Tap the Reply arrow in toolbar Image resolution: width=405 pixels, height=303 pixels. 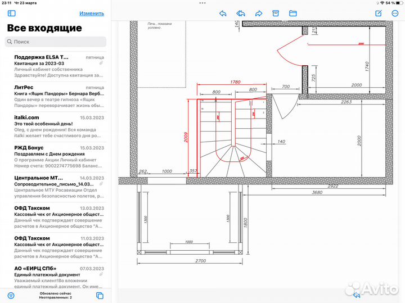click(x=223, y=13)
